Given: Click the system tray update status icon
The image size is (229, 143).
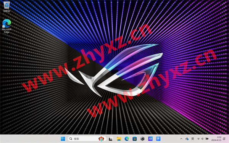Looking at the screenshot, I should tap(187, 139).
